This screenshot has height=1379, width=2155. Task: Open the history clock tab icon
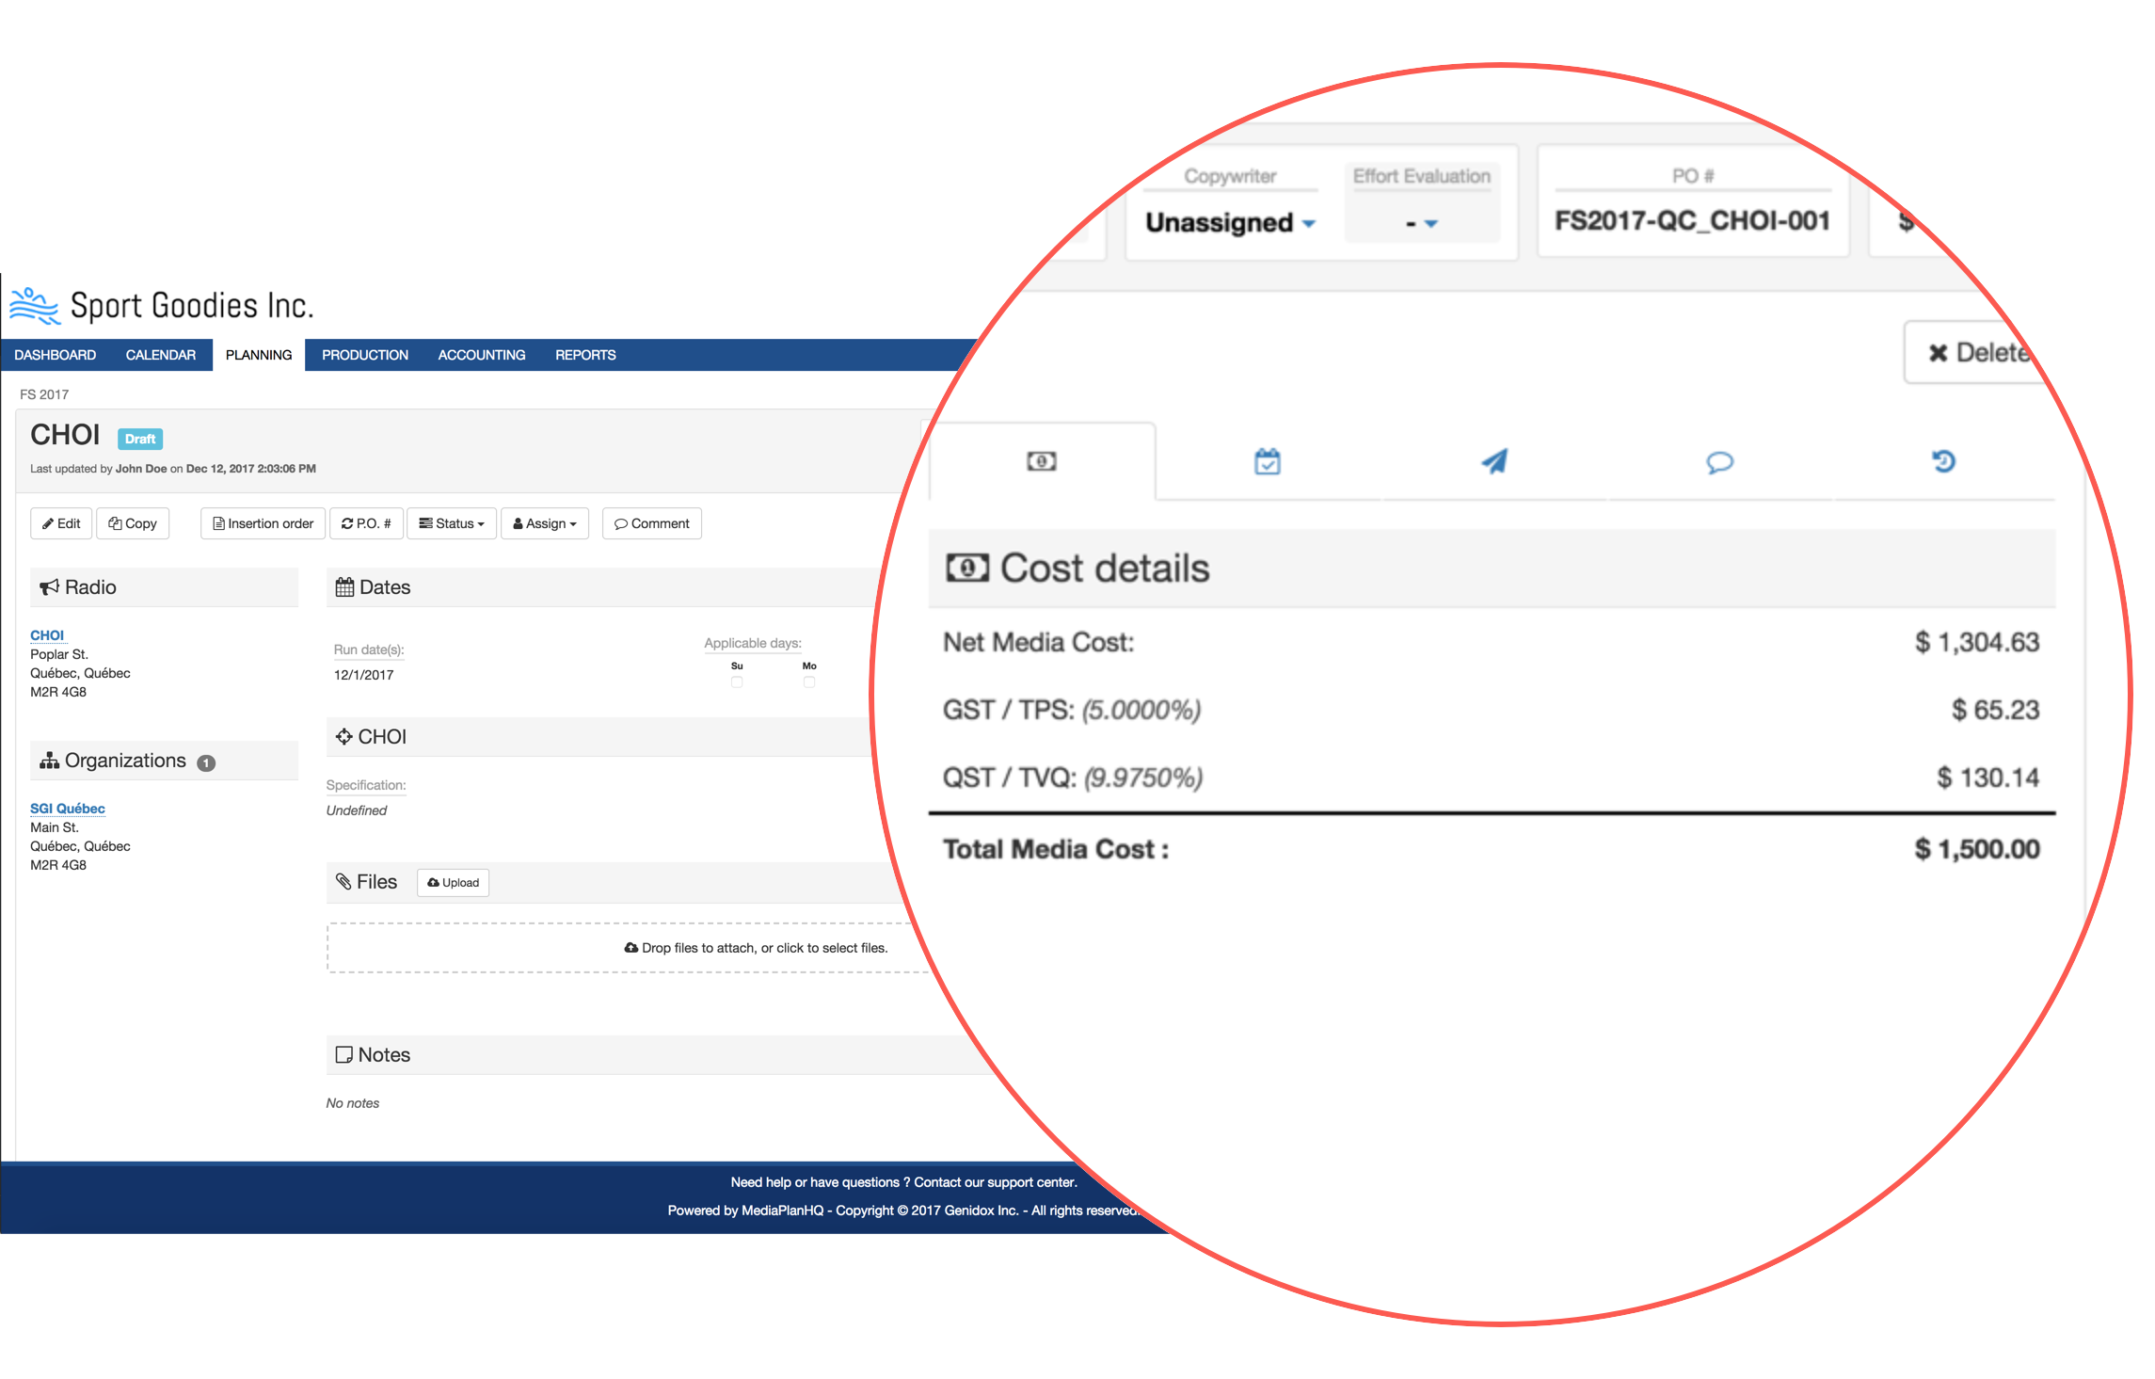pyautogui.click(x=1943, y=461)
